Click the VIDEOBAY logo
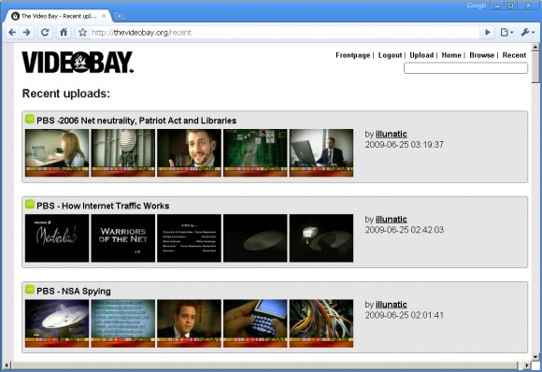Viewport: 542px width, 372px height. tap(78, 63)
